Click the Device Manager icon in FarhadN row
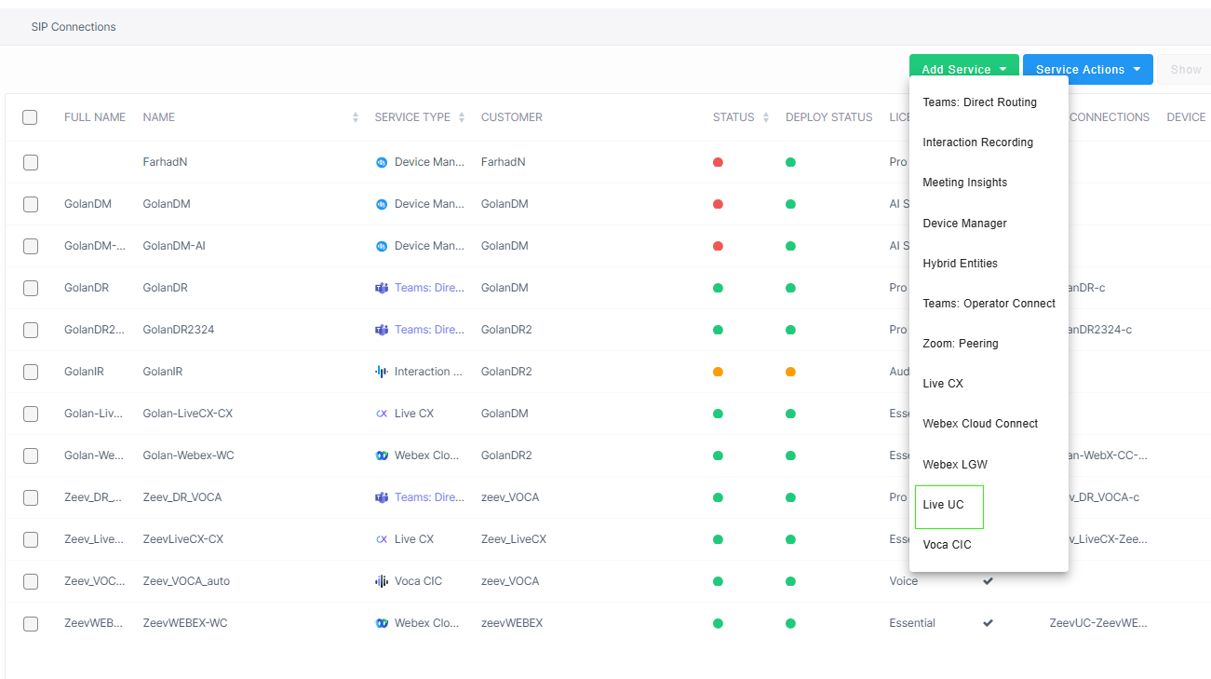Viewport: 1211px width, 679px height. (381, 162)
